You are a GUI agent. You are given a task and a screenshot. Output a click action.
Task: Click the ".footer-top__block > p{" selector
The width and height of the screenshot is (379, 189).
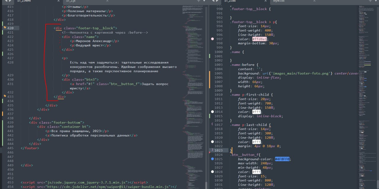pos(253,22)
